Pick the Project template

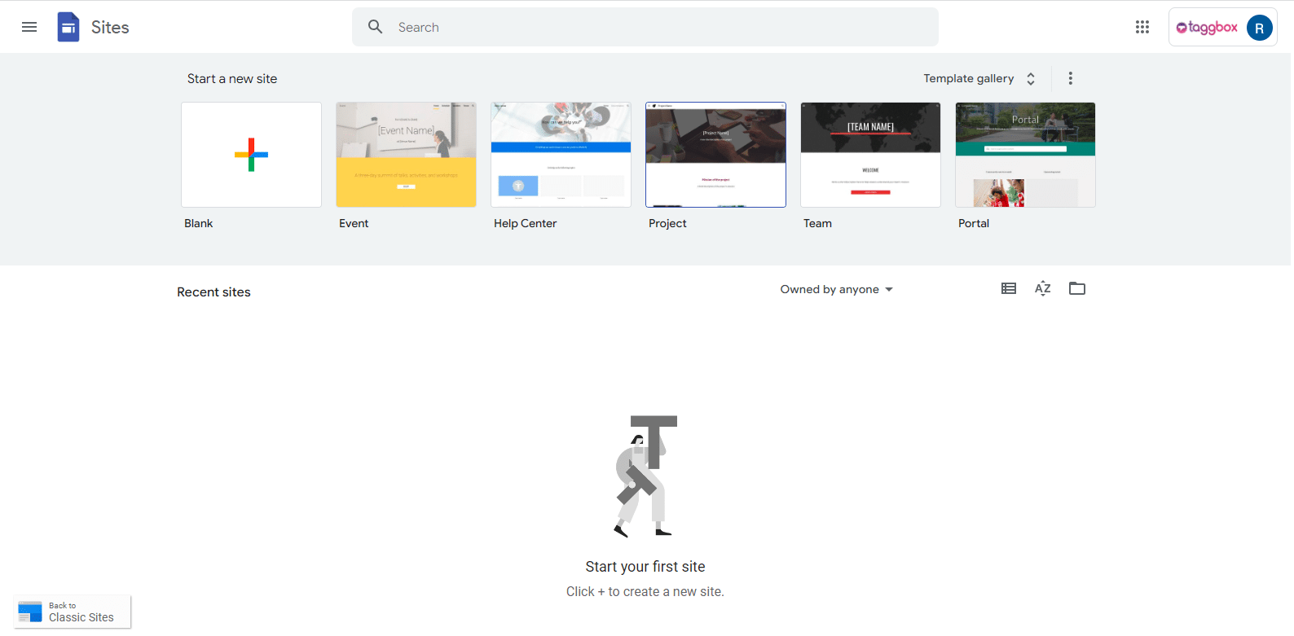click(x=715, y=155)
